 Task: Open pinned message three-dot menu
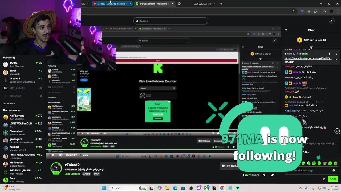tap(336, 54)
